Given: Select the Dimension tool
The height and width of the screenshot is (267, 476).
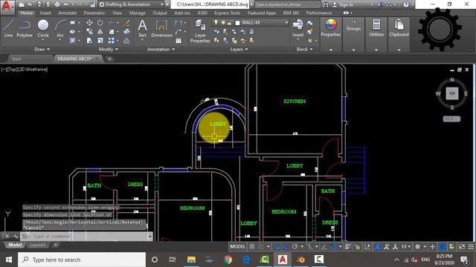Looking at the screenshot, I should [161, 28].
